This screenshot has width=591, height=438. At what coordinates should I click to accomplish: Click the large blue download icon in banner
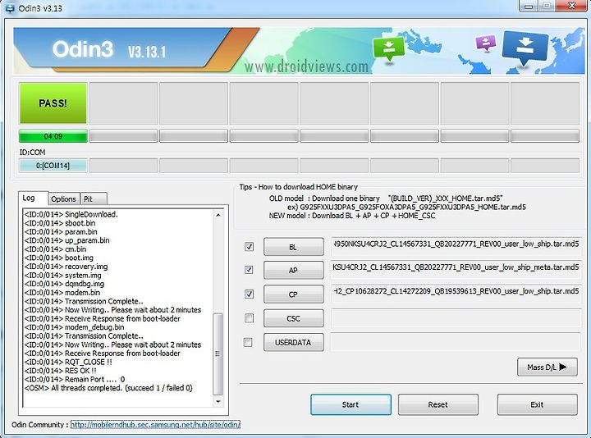(525, 48)
